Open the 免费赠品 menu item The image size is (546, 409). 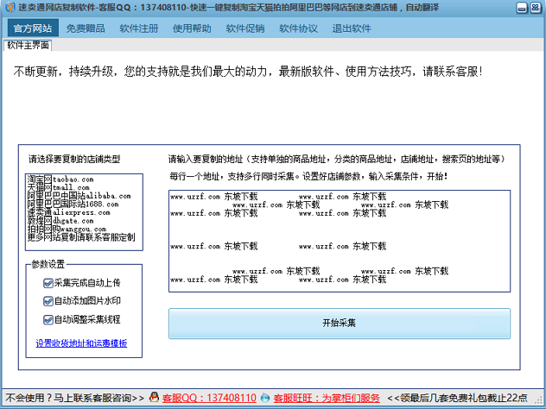[86, 28]
